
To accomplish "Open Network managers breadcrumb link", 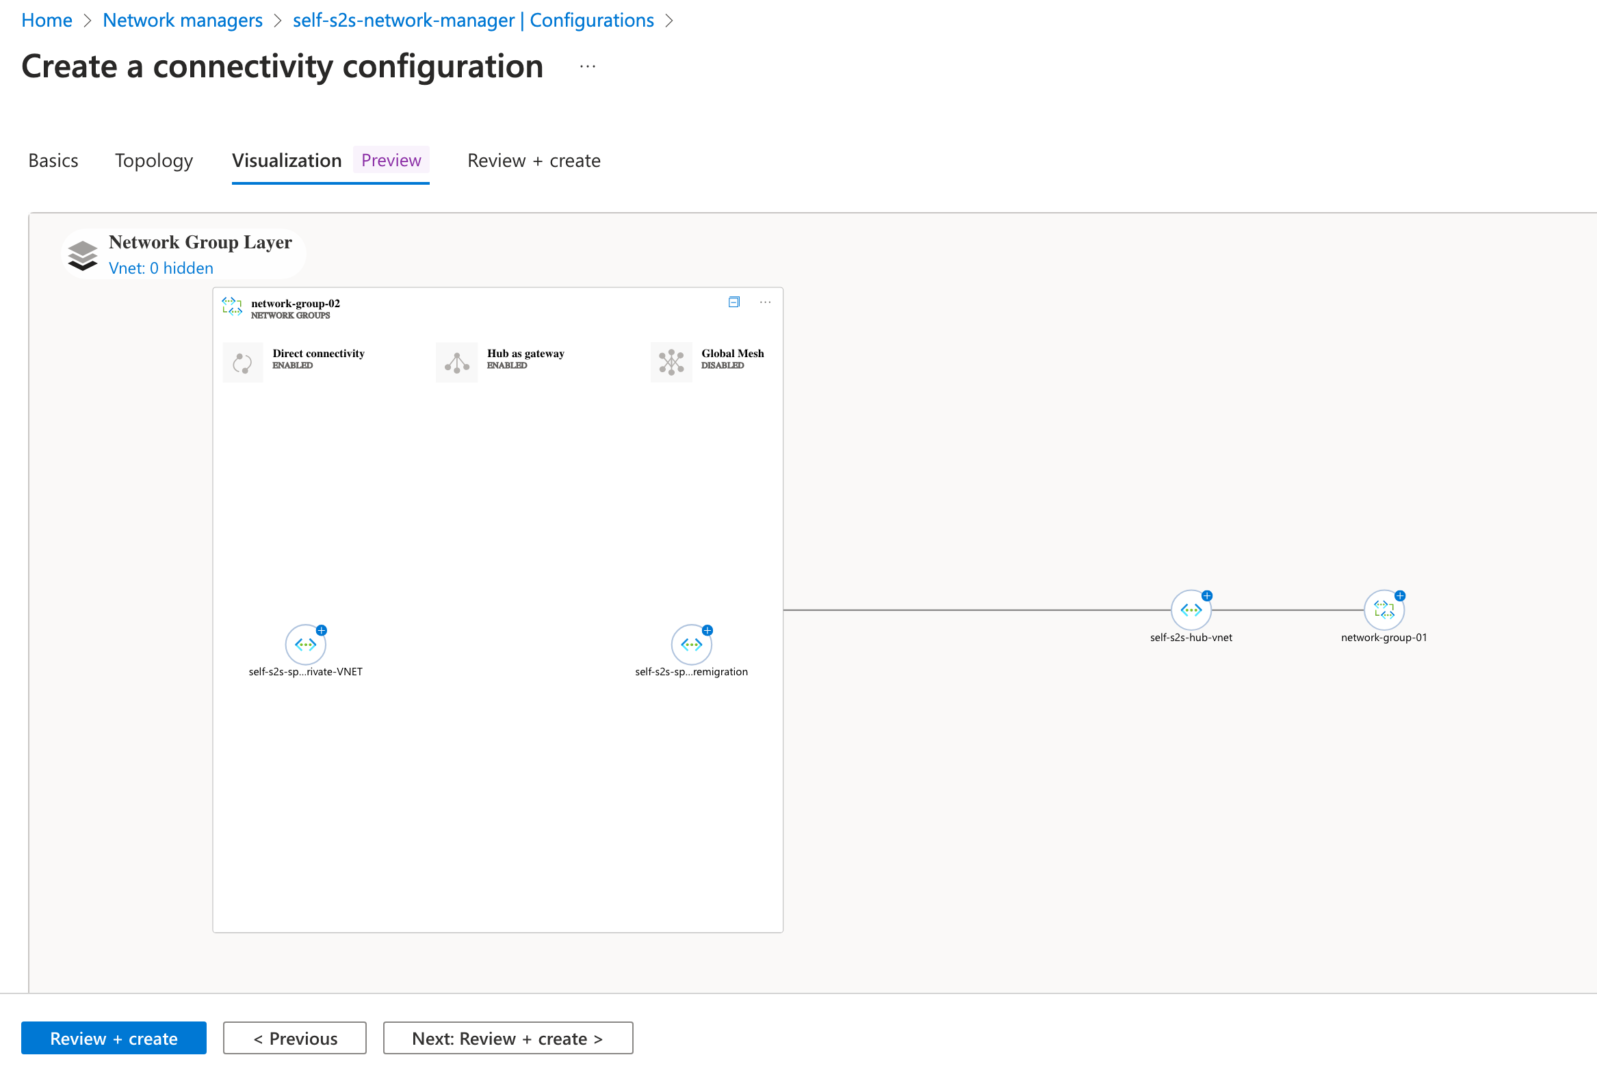I will coord(183,21).
